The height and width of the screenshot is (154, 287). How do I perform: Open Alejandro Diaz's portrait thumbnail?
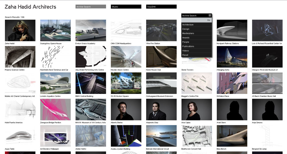click(x=161, y=110)
